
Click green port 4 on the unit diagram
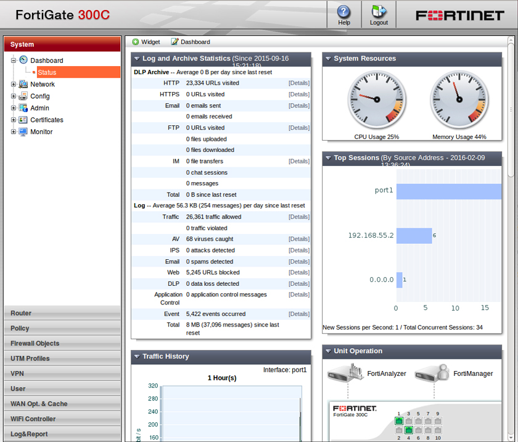[x=409, y=430]
